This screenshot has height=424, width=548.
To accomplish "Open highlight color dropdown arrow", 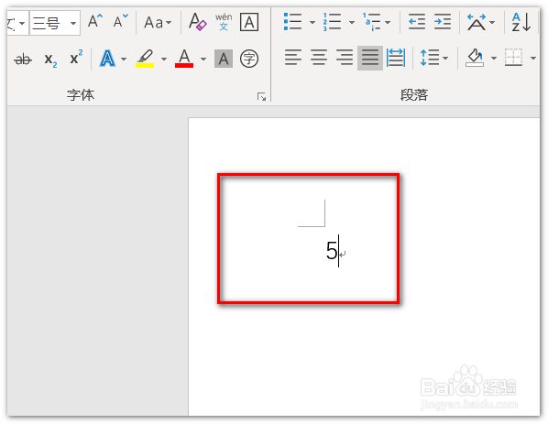I will click(x=163, y=59).
